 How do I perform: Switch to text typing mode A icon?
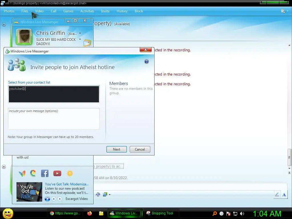(x=284, y=194)
